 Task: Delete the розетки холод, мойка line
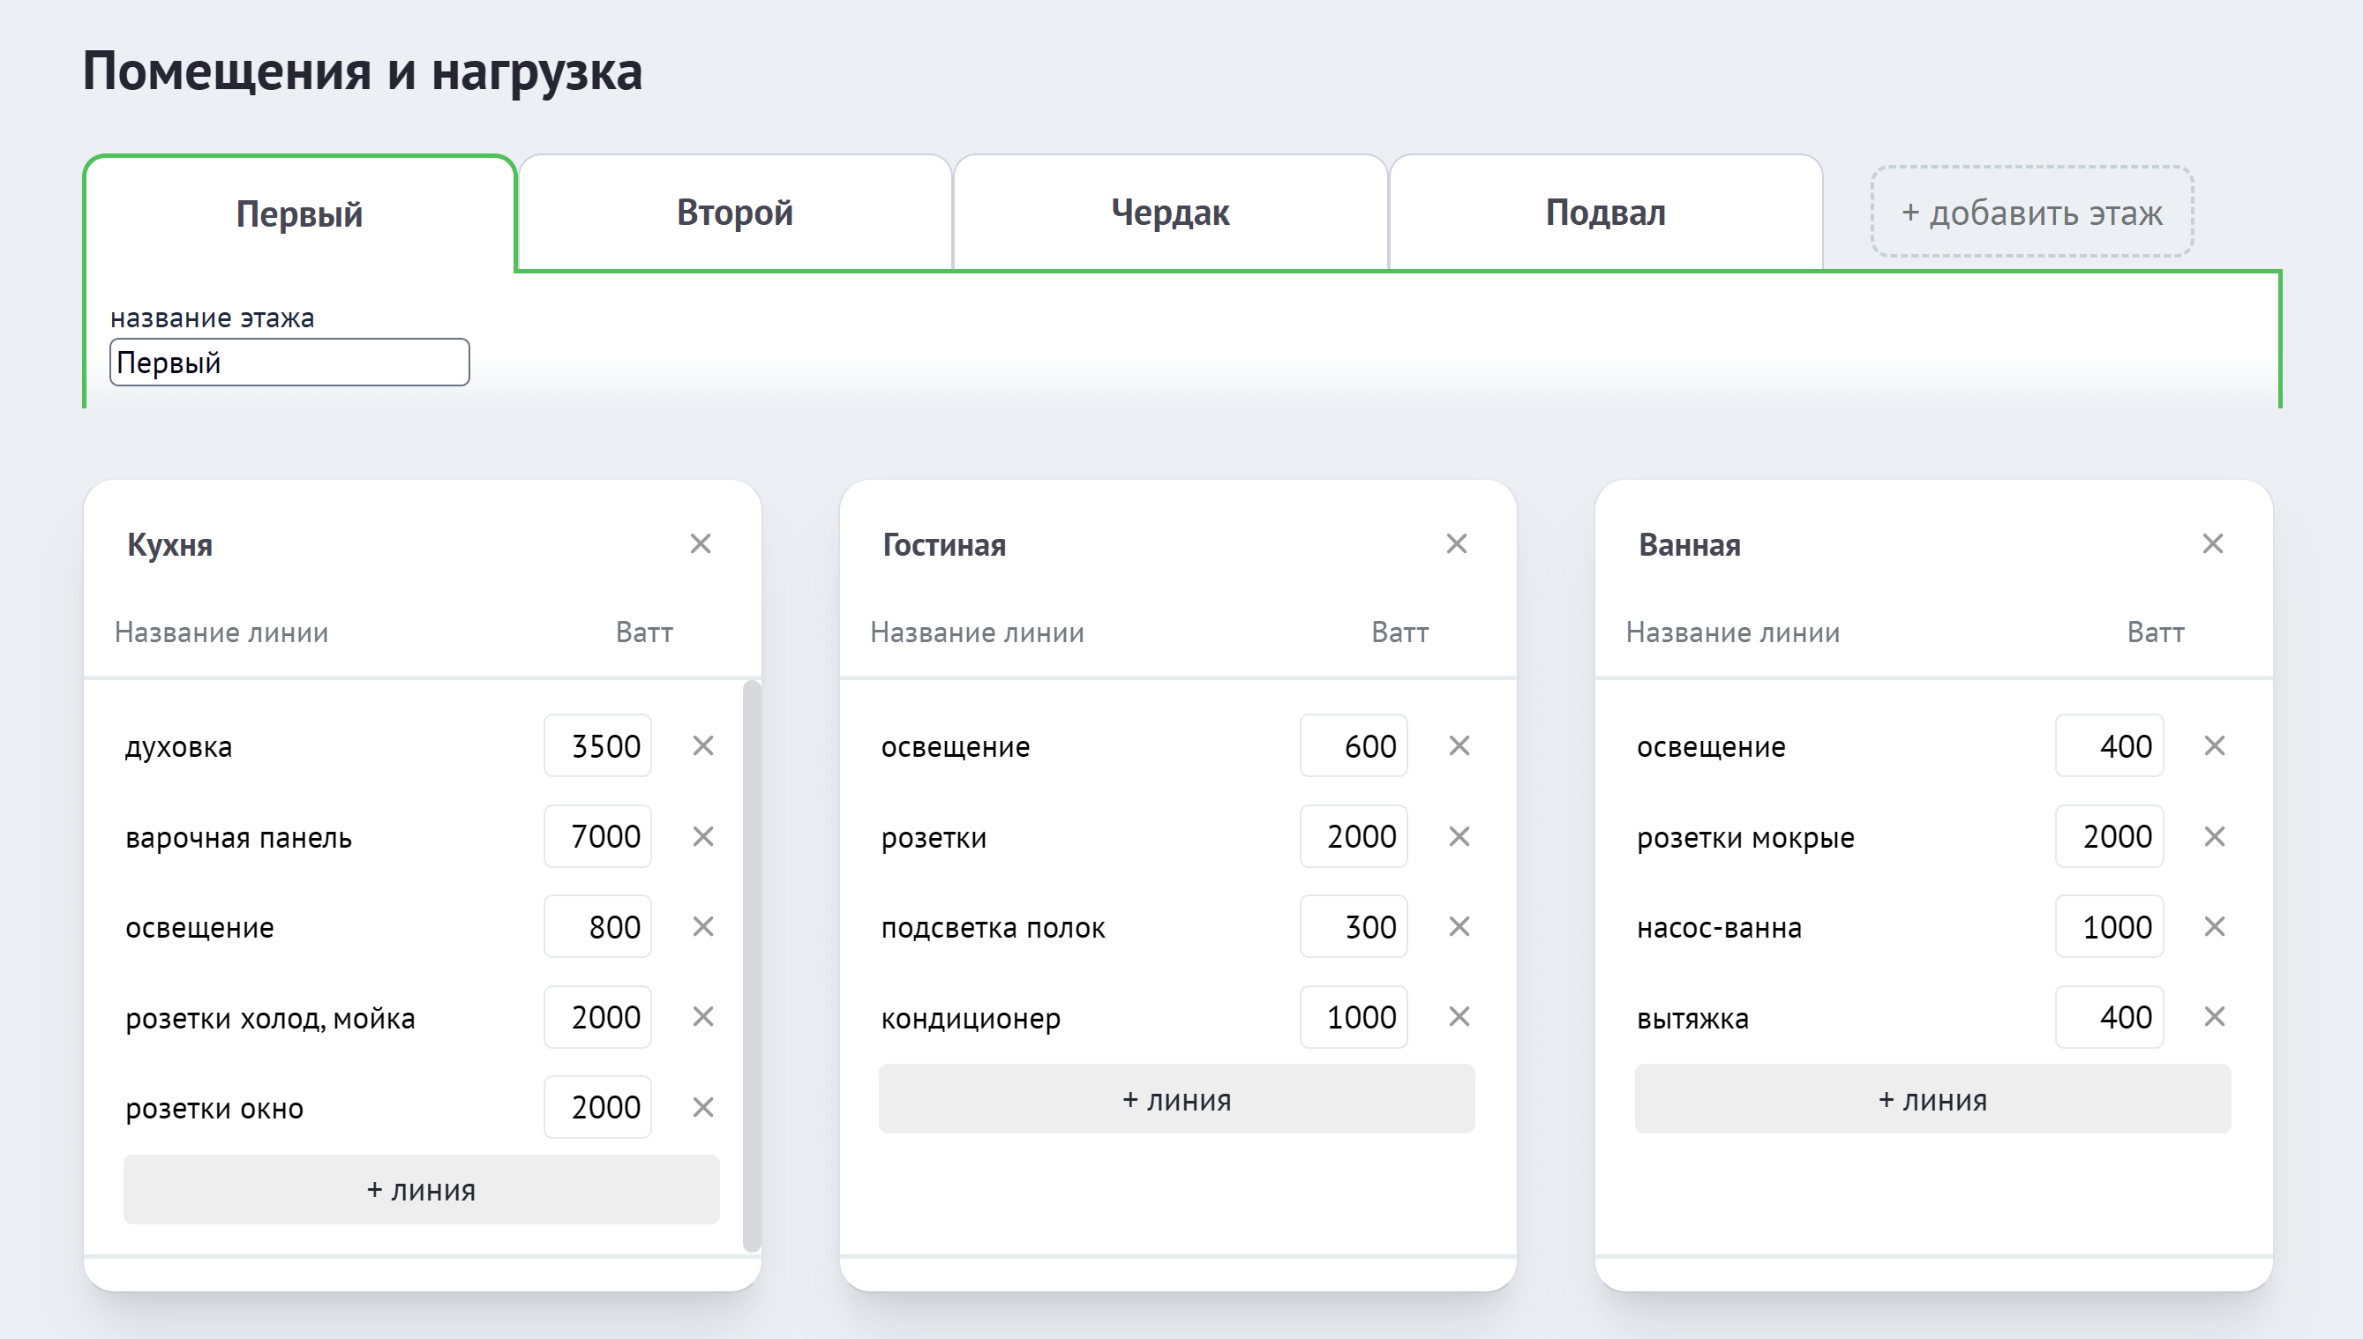pos(703,1017)
